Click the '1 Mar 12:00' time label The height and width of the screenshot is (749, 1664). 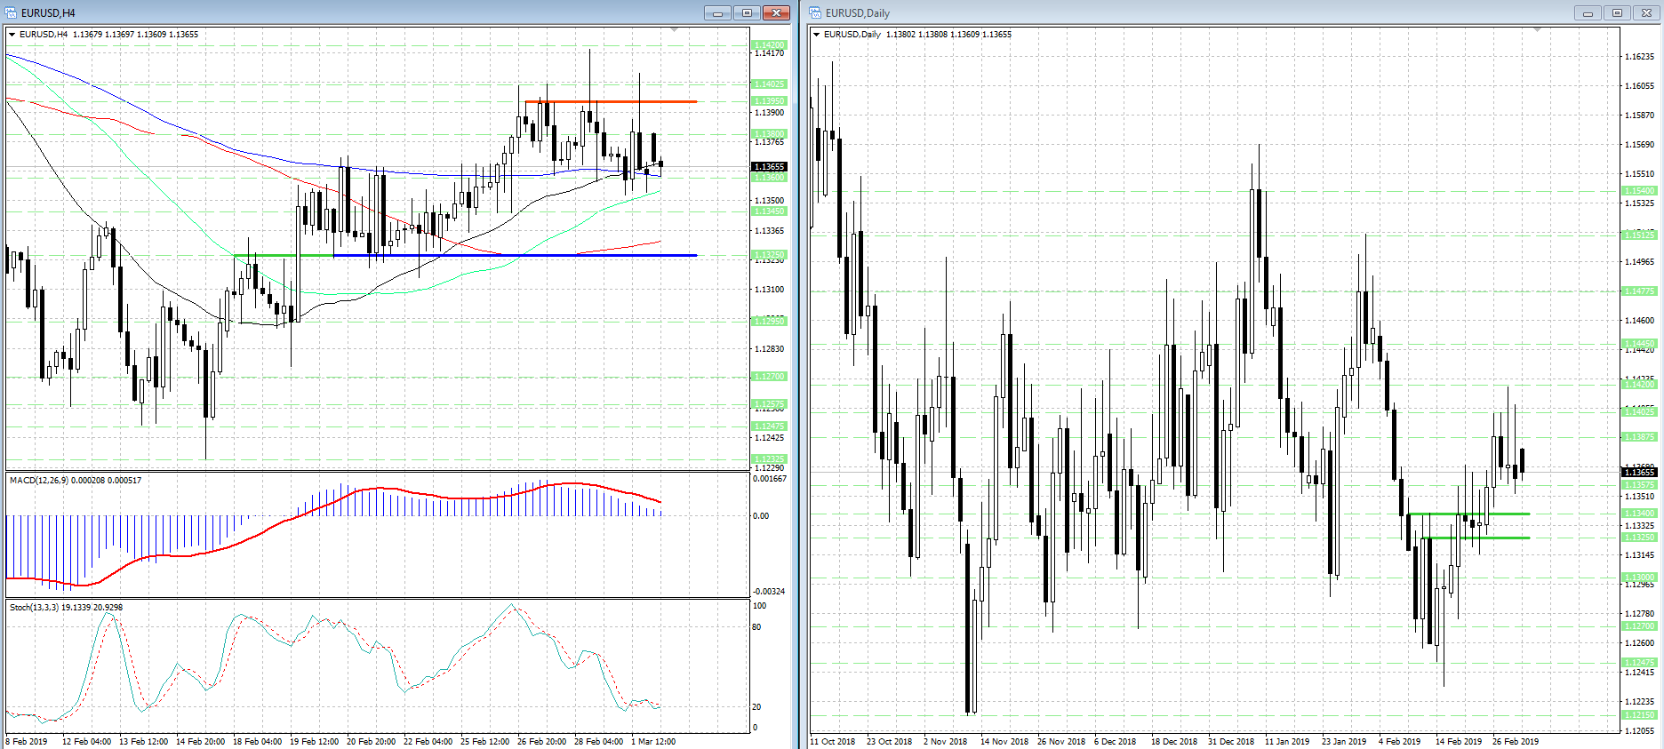pos(653,741)
